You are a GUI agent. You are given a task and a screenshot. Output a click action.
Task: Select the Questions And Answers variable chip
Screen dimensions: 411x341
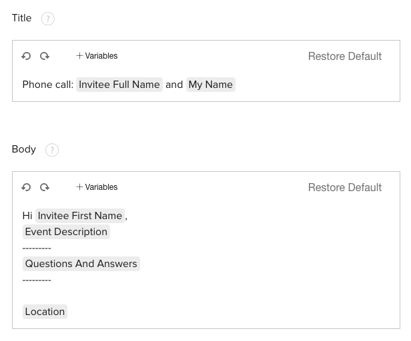81,264
